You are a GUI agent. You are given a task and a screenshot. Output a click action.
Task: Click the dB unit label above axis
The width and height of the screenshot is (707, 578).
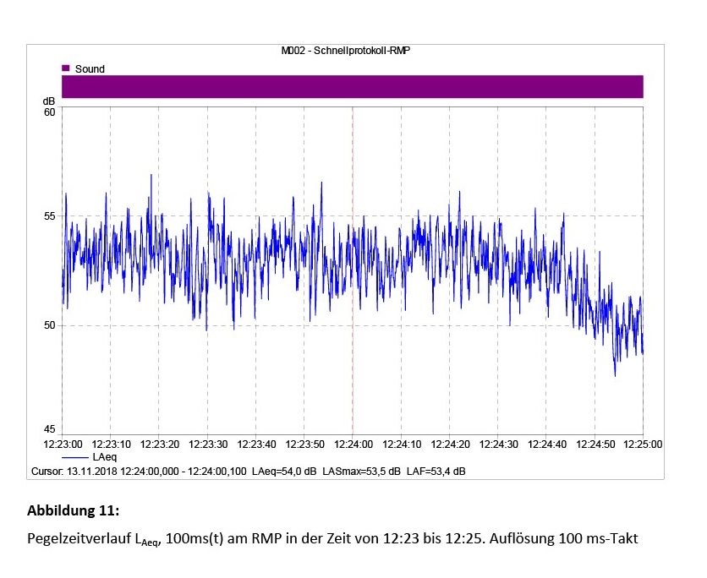point(49,101)
